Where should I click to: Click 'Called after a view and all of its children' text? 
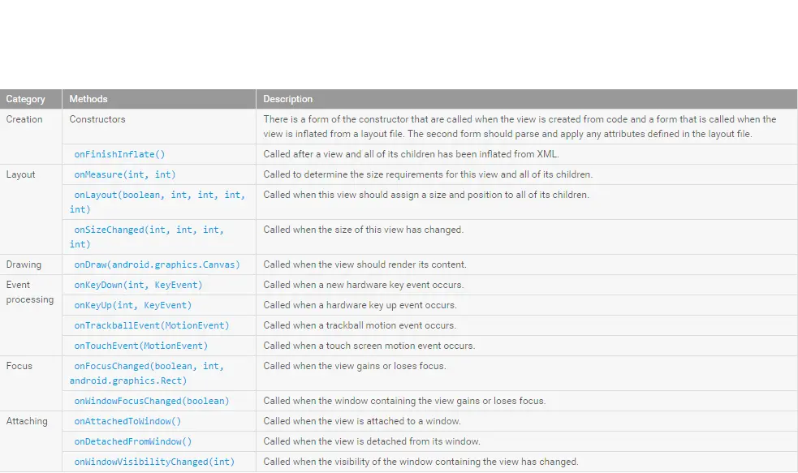(x=411, y=154)
